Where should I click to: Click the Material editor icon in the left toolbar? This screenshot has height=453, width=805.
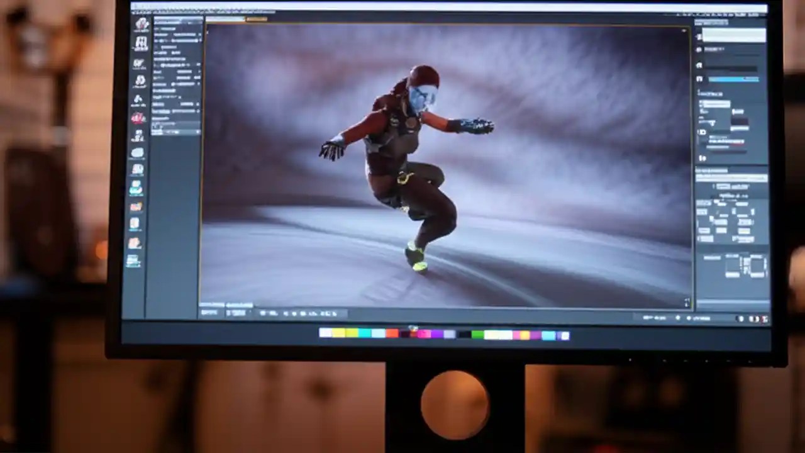140,81
